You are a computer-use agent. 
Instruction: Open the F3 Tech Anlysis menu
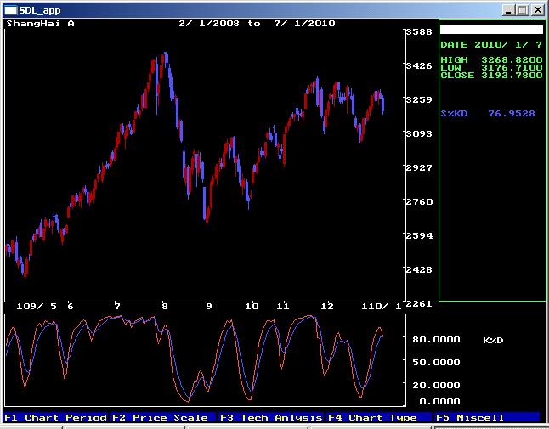(270, 417)
